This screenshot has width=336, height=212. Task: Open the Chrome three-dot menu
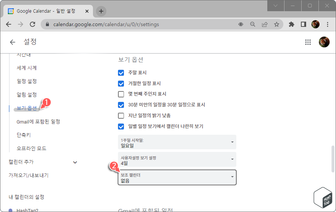(327, 24)
